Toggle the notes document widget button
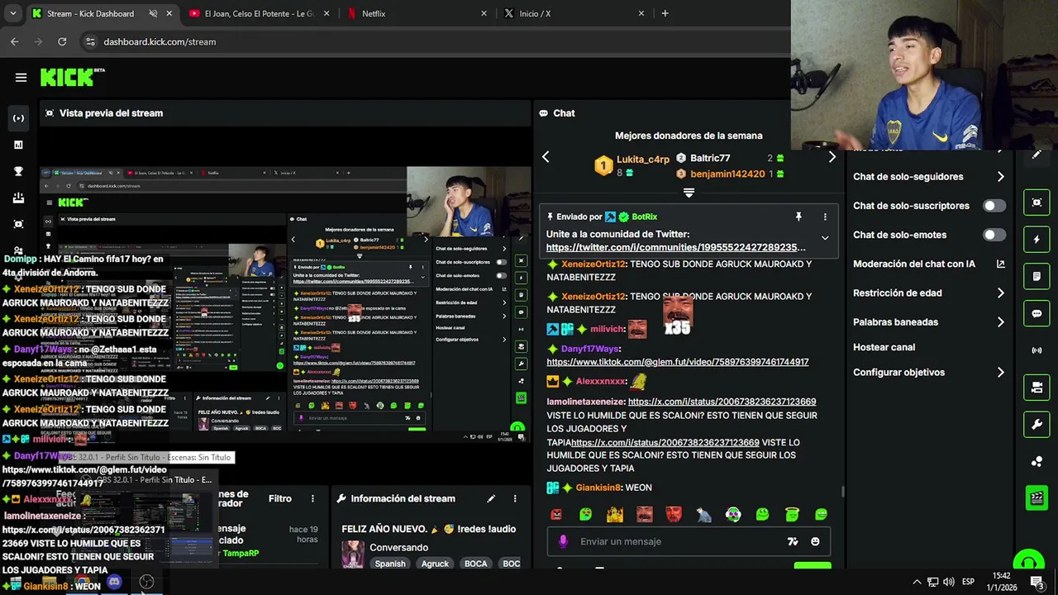This screenshot has width=1058, height=595. [1037, 276]
